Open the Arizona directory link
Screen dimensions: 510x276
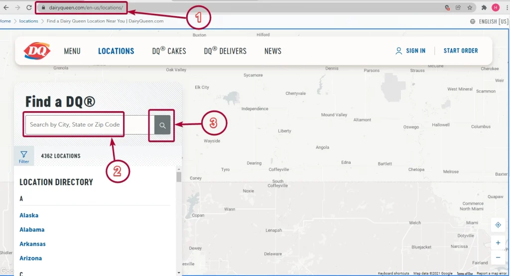[x=30, y=258]
